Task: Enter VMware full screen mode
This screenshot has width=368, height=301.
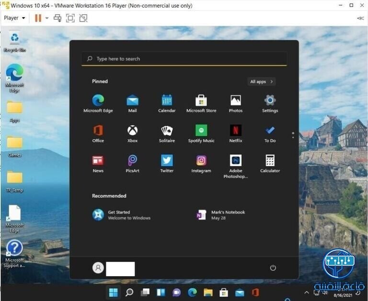Action: (70, 18)
